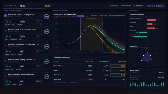Screen dimensions: 168x94
Task: Open Discharge battery bank at 220 kW recommendation
Action: (x=26, y=49)
